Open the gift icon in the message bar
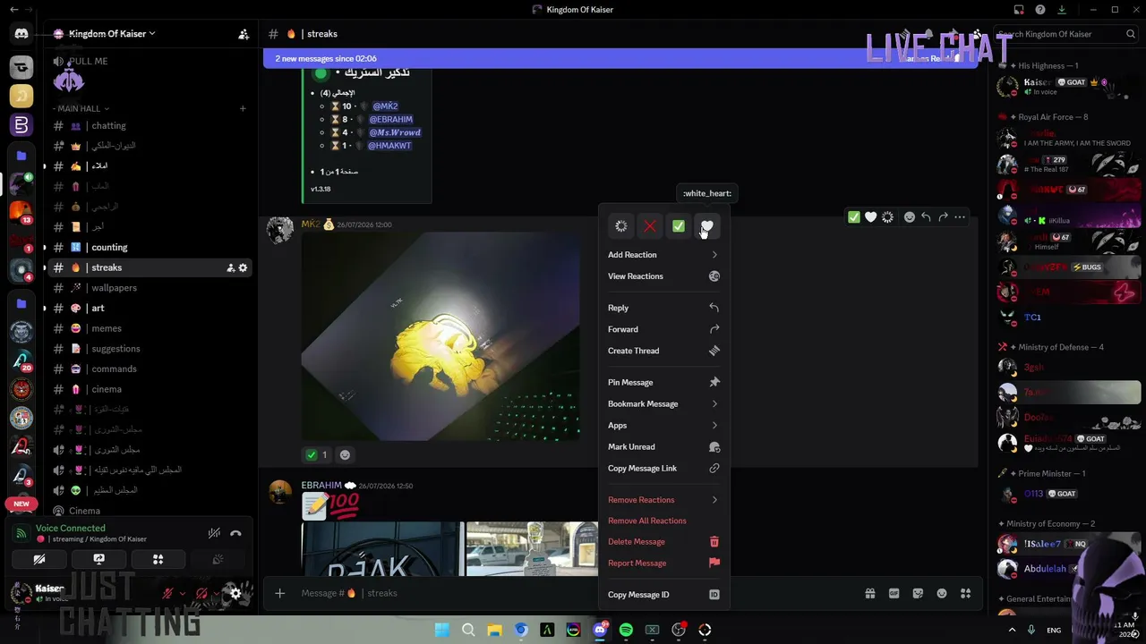 click(x=869, y=593)
